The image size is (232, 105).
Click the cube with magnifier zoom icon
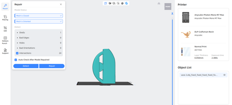[x=114, y=3]
